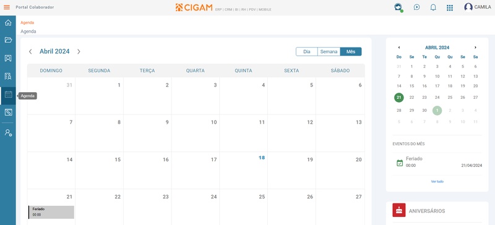The height and width of the screenshot is (225, 495).
Task: Open Feriado entry in Eventos do mês
Action: tap(437, 162)
